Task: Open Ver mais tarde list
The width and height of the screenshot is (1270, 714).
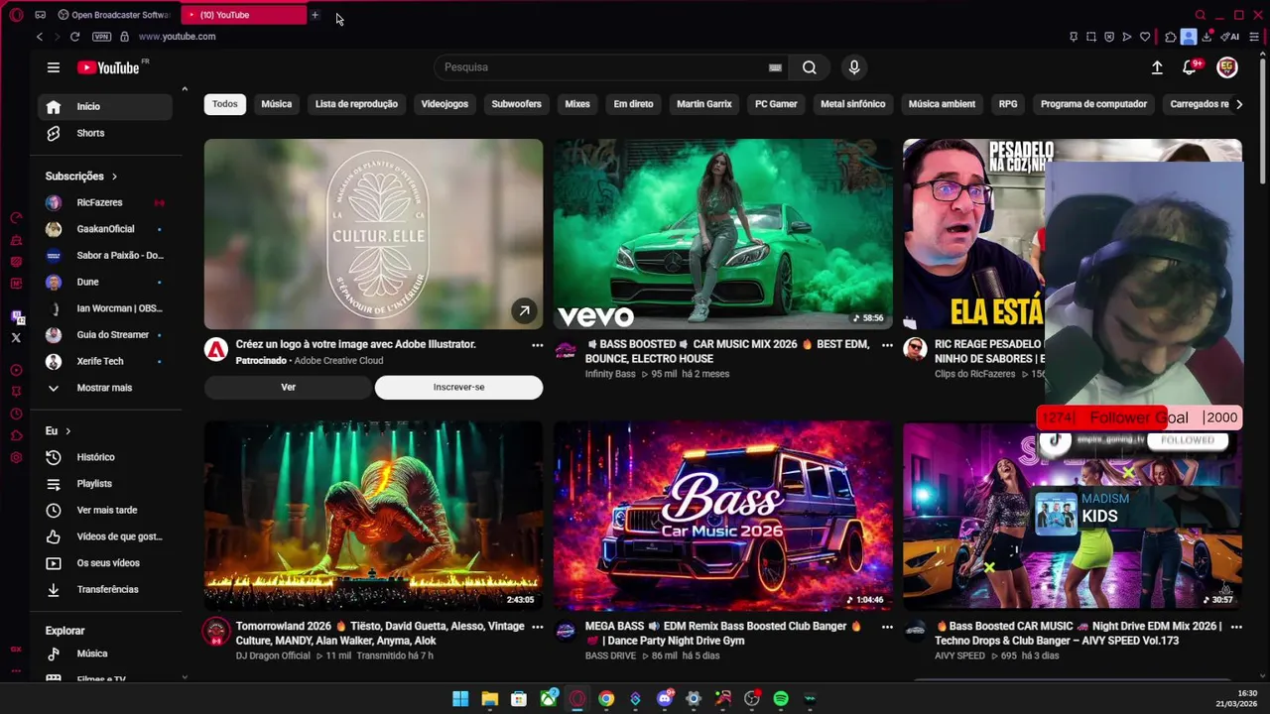Action: pos(105,510)
